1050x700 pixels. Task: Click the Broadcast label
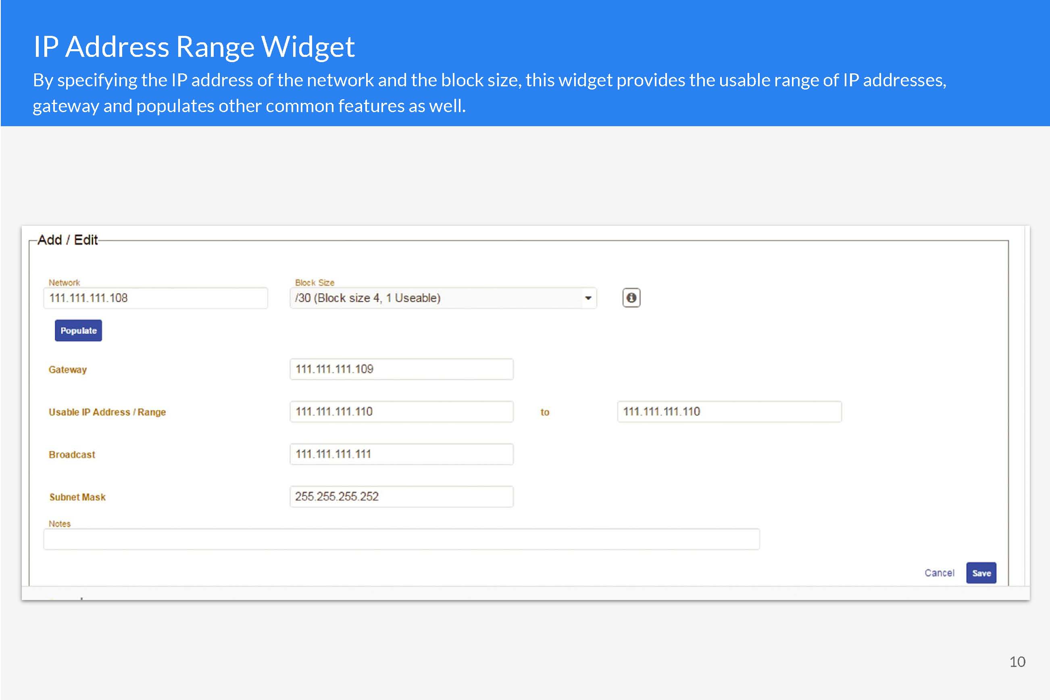click(72, 454)
